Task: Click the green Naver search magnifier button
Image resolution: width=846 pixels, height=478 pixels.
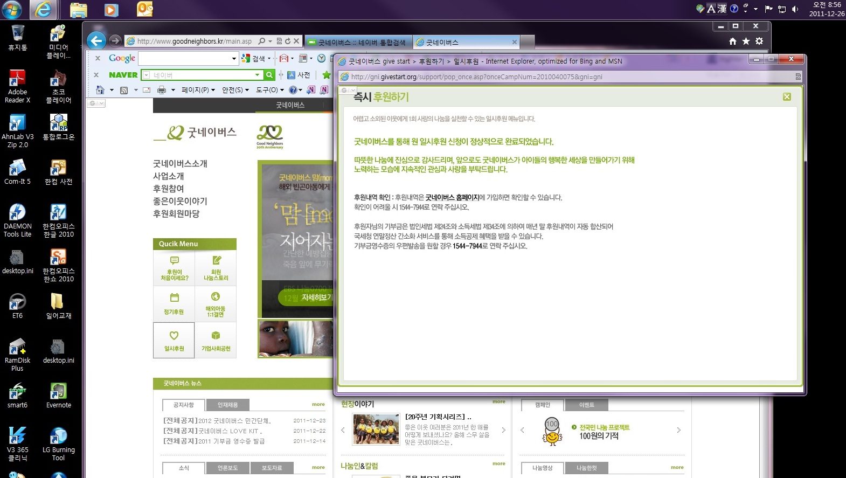Action: [269, 75]
